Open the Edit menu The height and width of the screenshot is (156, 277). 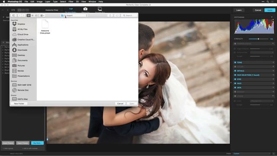(x=32, y=2)
